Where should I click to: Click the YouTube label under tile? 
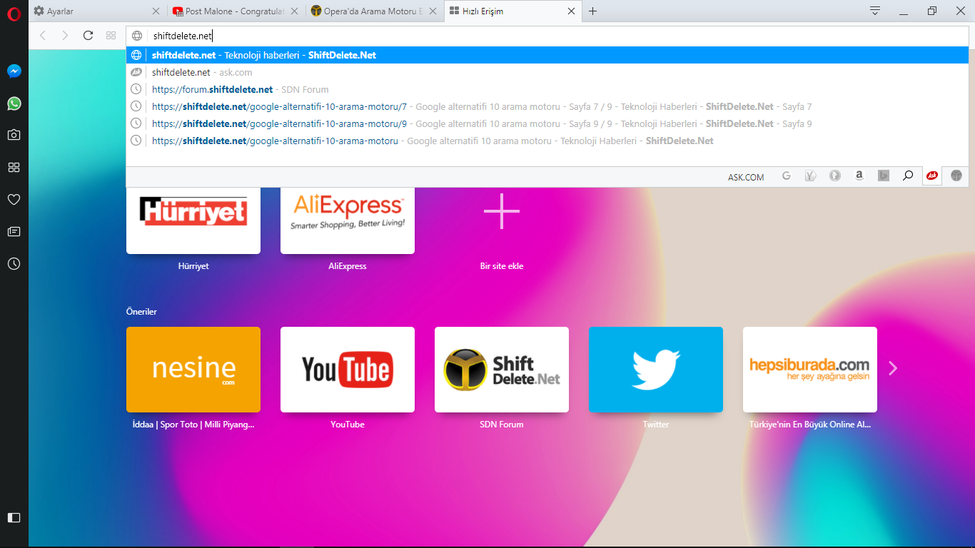[348, 425]
